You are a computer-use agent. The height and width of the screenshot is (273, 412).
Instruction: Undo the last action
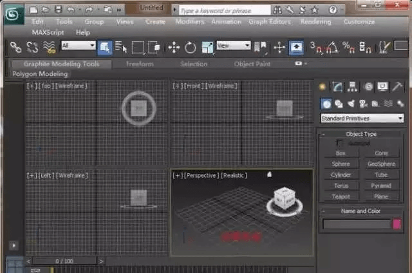(71, 10)
